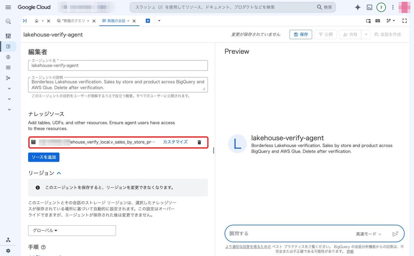
Task: Open the Gemini sparkle assistant
Action: (x=357, y=7)
